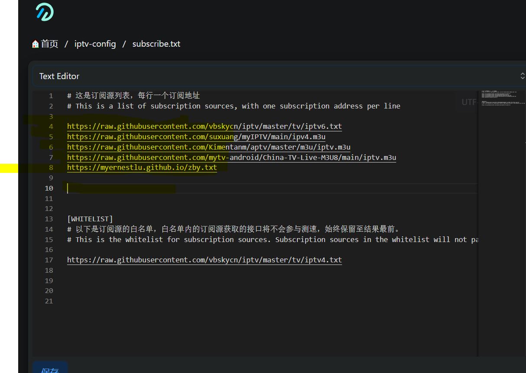Click the [WHITELIST] section header text
Screen dimensions: 526x373
[x=90, y=219]
